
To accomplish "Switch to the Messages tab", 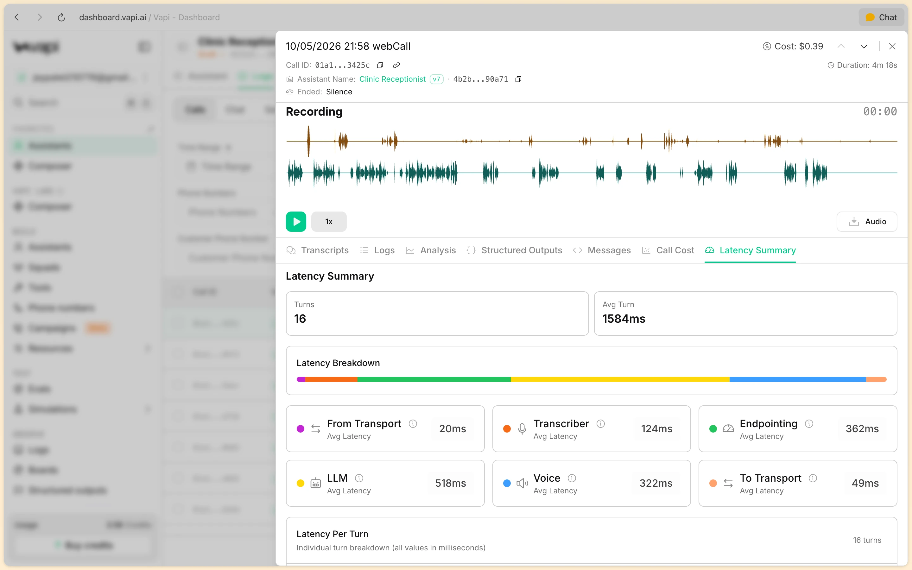I will 602,250.
